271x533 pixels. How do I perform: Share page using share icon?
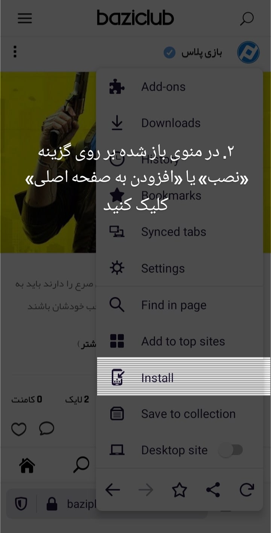point(213,490)
